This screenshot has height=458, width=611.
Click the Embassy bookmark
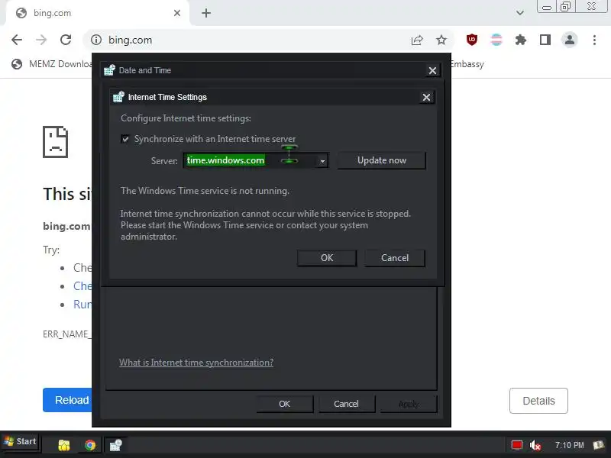[467, 64]
